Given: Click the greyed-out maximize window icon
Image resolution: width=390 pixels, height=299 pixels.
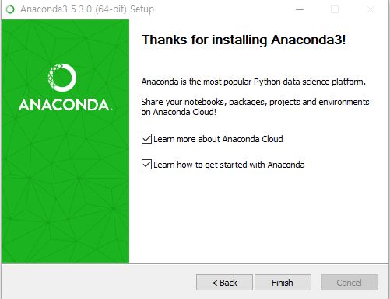Looking at the screenshot, I should 335,9.
